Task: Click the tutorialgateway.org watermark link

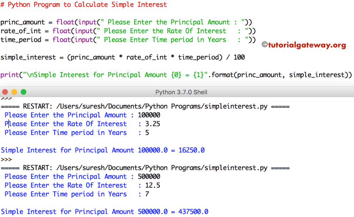Action: tap(308, 45)
